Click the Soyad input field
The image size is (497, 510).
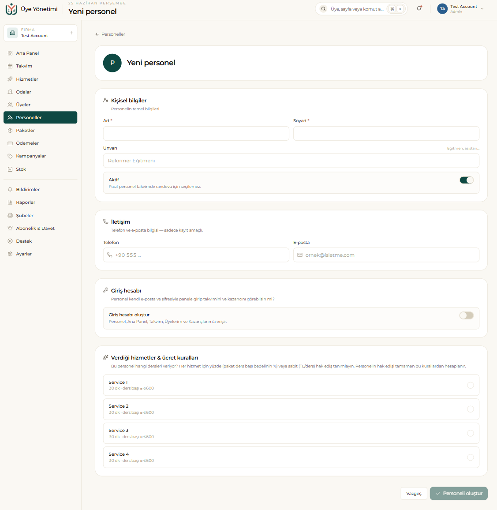[x=386, y=133]
